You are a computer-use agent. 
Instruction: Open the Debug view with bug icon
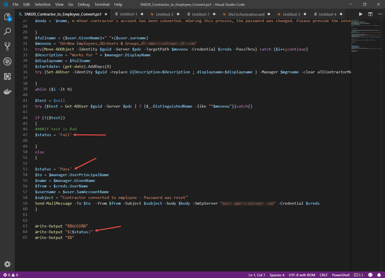point(7,61)
